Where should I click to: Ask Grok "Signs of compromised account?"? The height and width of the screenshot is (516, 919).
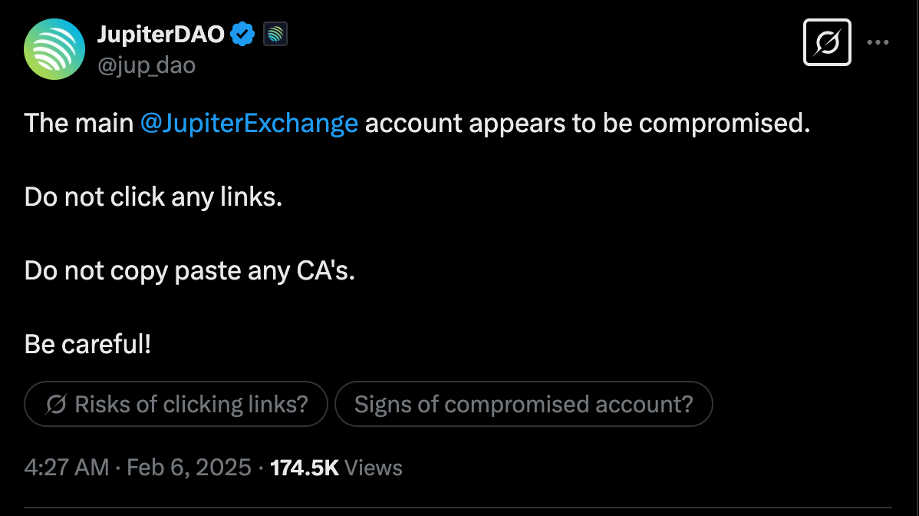coord(523,404)
